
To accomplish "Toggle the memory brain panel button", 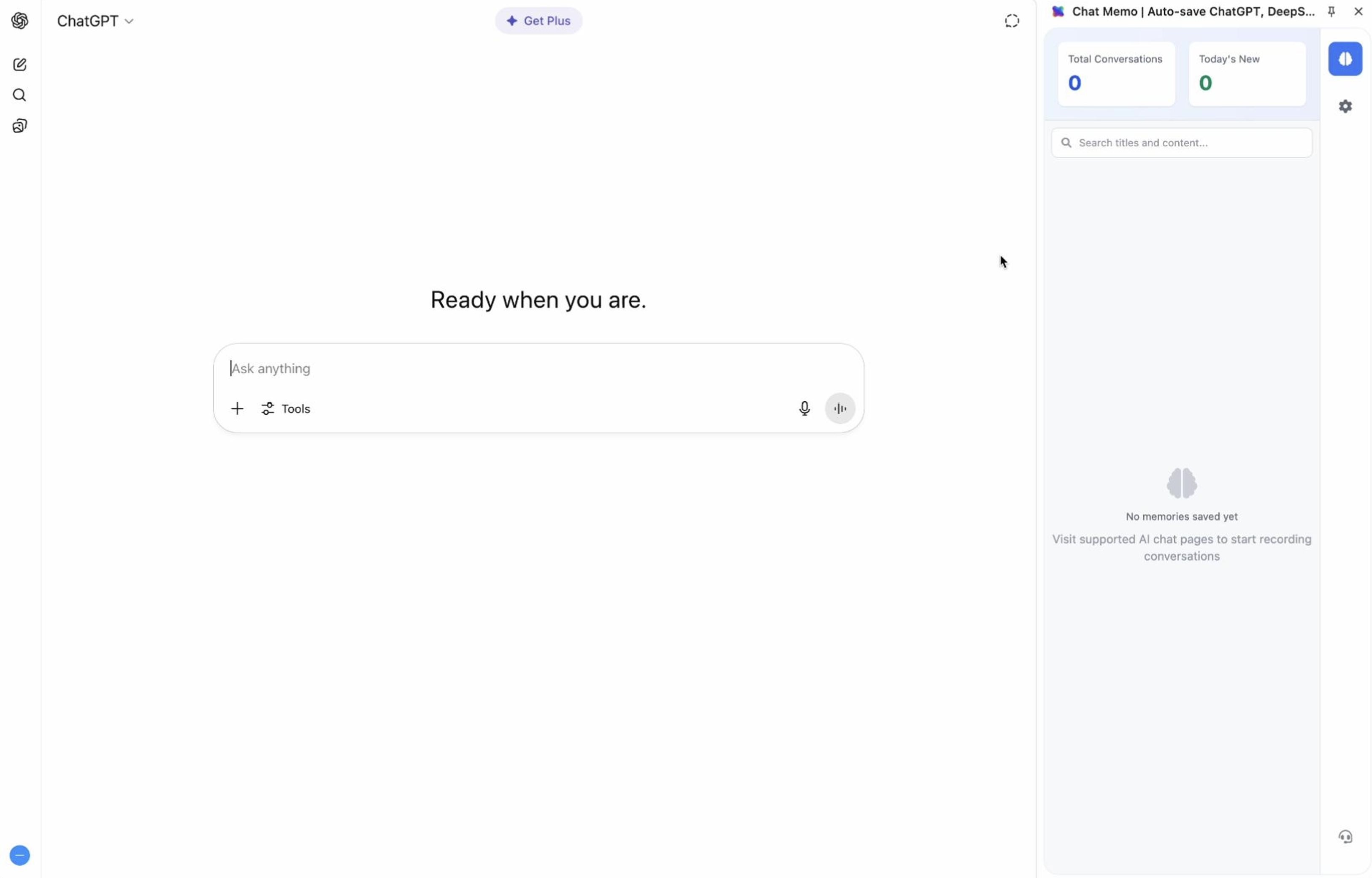I will pos(1345,59).
